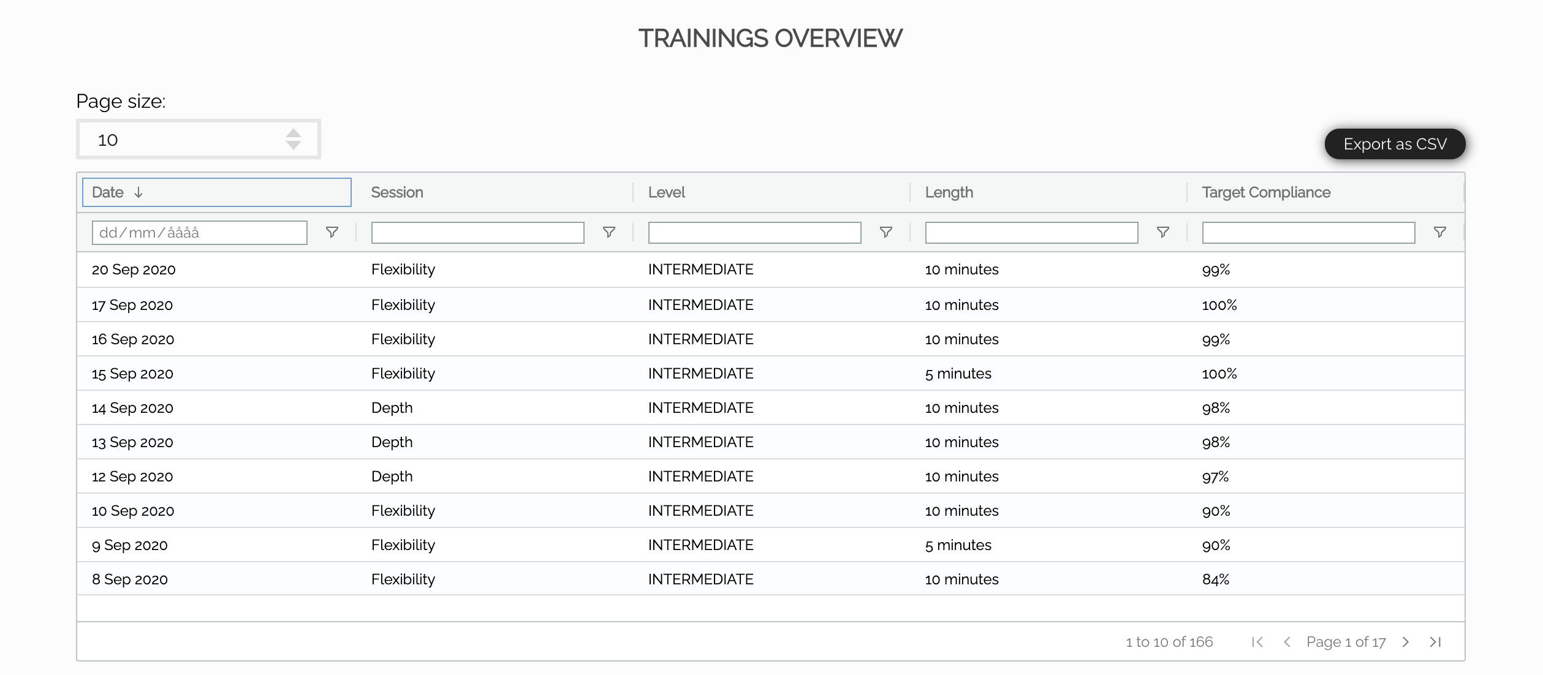Focus the Level filter input field

(754, 233)
